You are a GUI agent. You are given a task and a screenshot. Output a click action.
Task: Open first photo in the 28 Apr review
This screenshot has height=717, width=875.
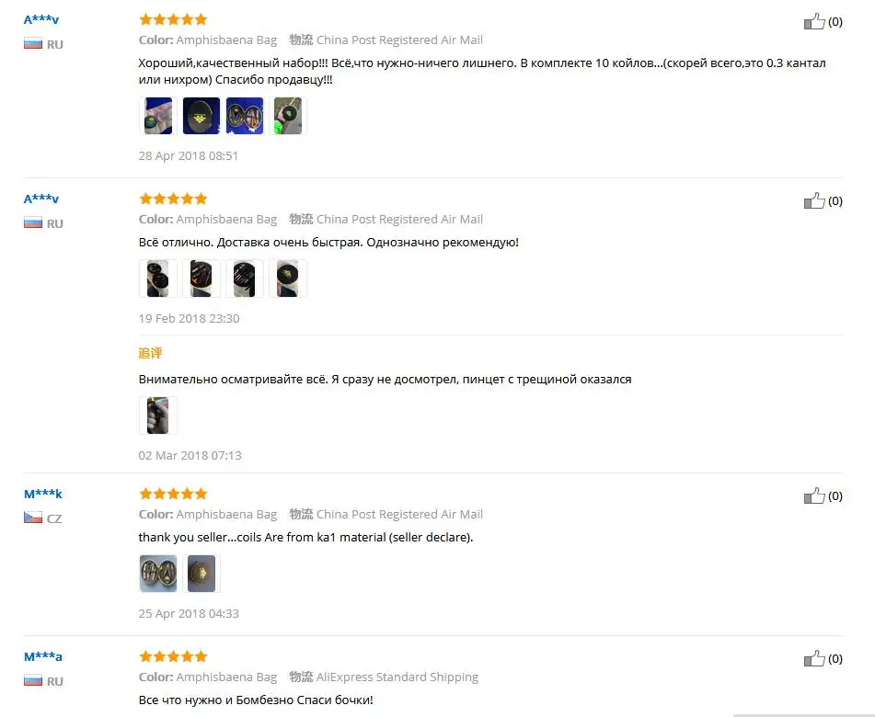(158, 116)
